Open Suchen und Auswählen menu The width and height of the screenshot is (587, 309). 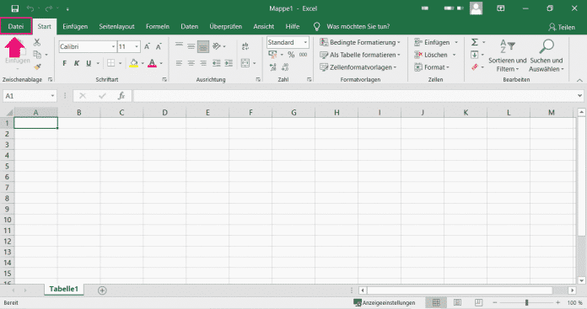pyautogui.click(x=547, y=56)
